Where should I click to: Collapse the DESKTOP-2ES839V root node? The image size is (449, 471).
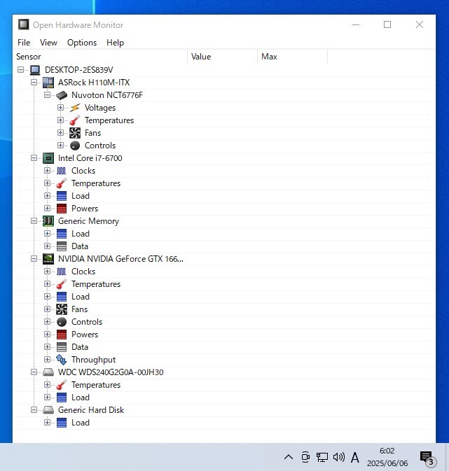coord(20,70)
